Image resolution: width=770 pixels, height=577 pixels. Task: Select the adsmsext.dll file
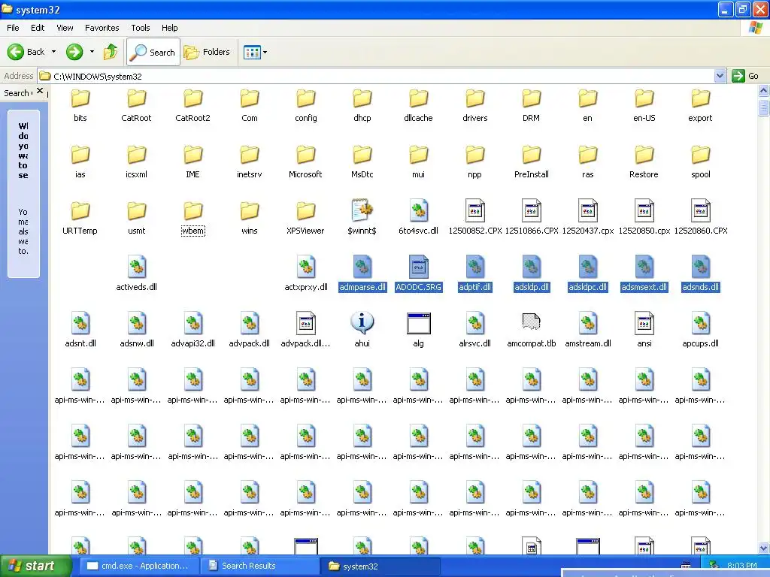pyautogui.click(x=644, y=273)
